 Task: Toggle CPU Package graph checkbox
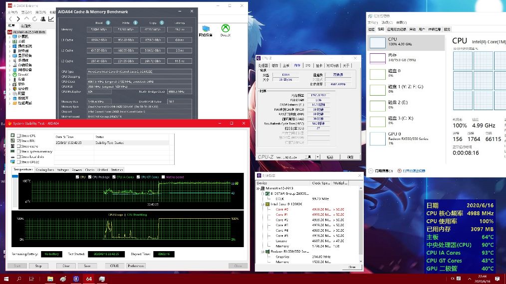90,177
